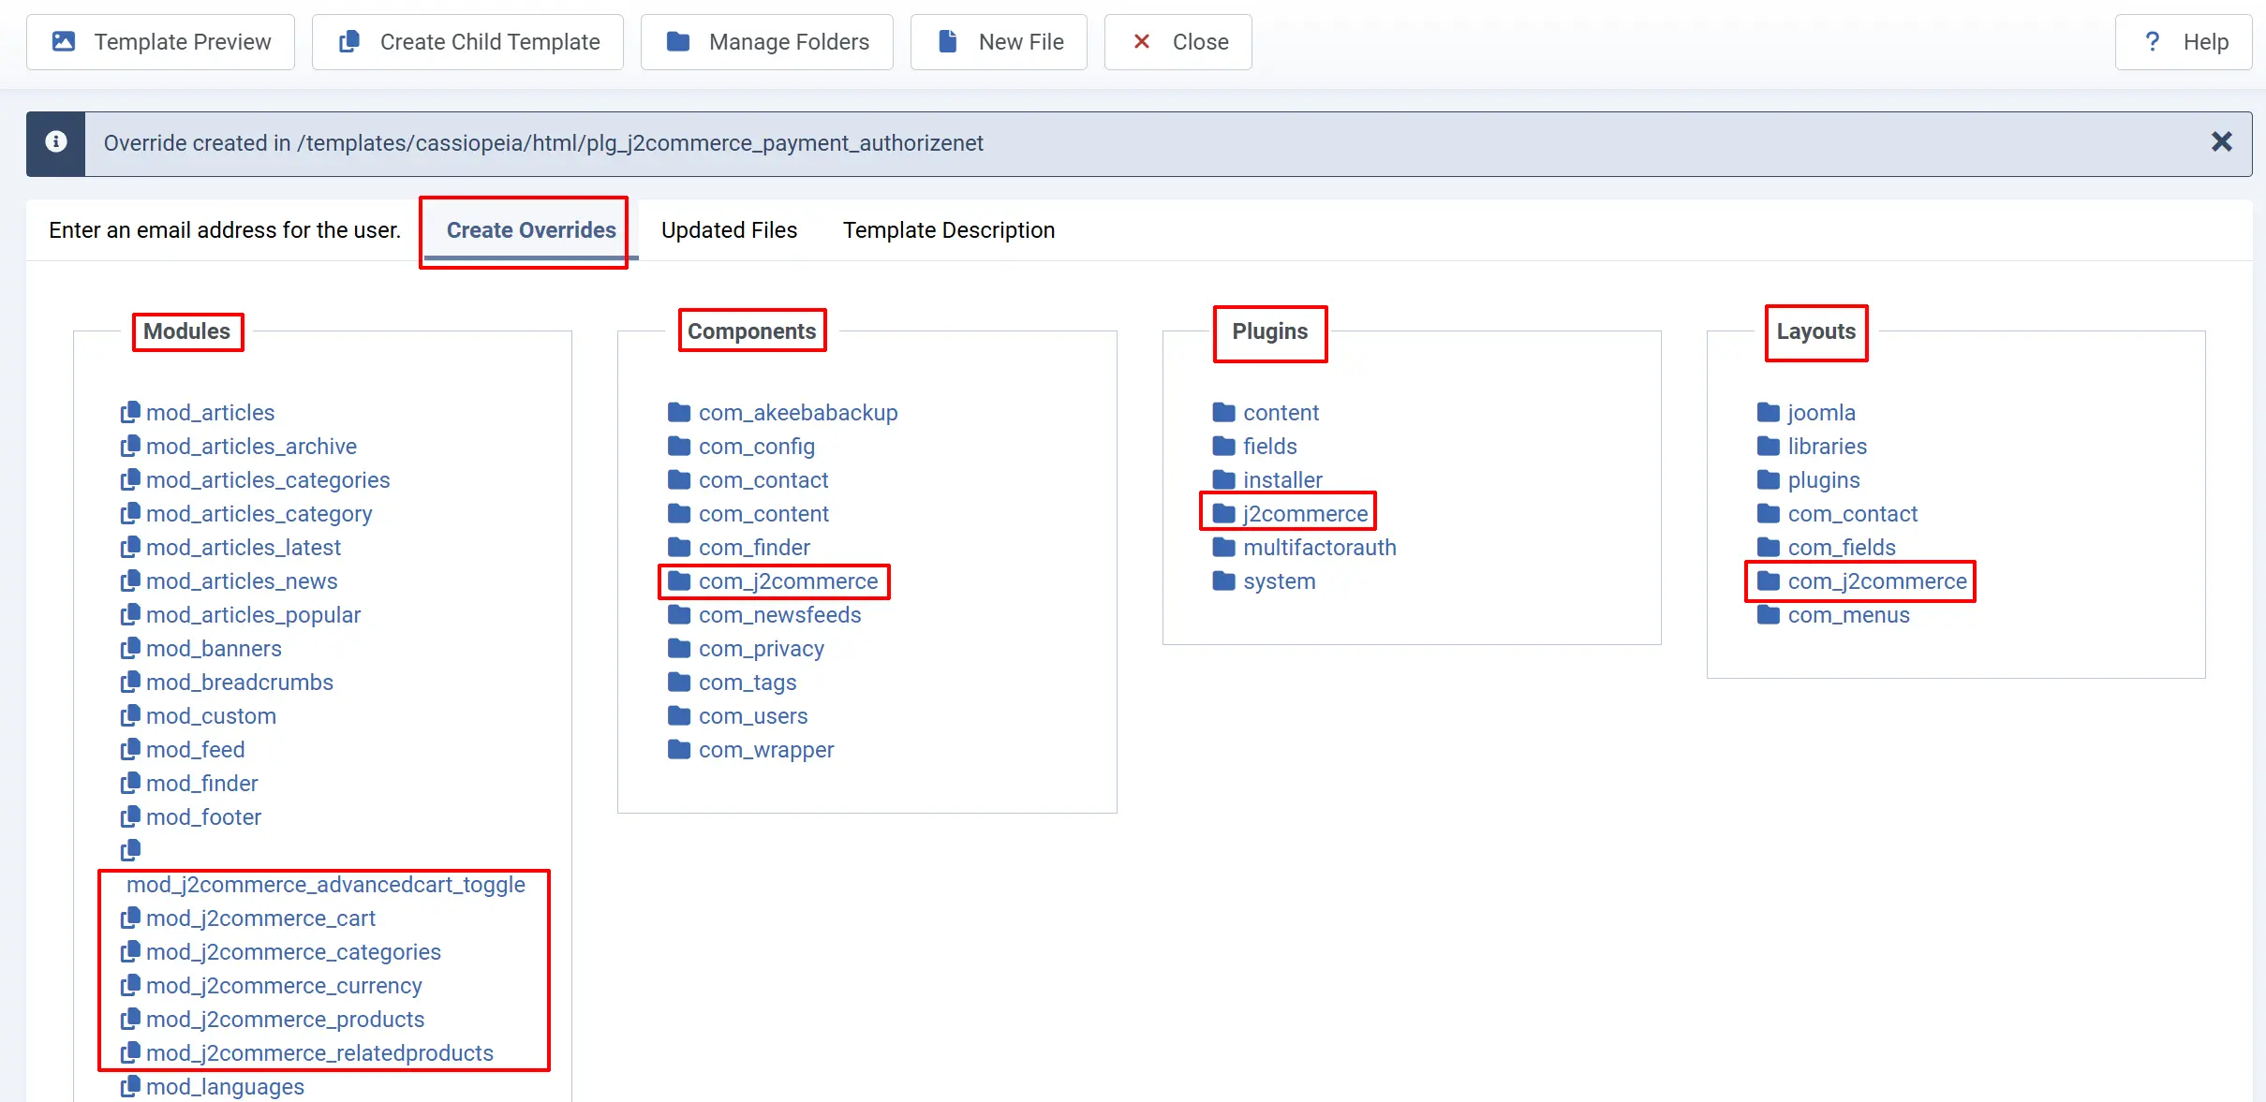Click the folder icon beside com_akeebabackup

(x=679, y=412)
